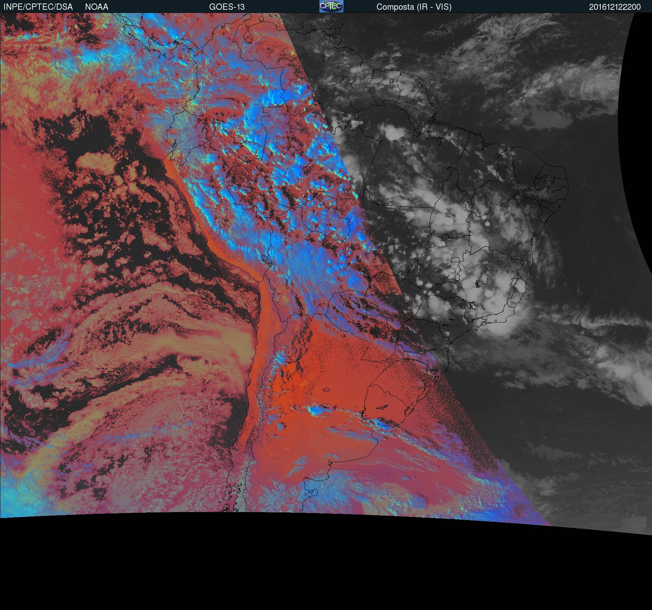Screen dimensions: 652x610
Task: Click the INPE/CPTEC/DSA header label
Action: (x=38, y=7)
